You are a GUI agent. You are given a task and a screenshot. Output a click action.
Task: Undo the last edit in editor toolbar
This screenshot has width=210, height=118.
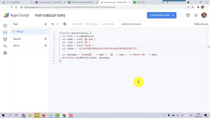tap(52, 24)
